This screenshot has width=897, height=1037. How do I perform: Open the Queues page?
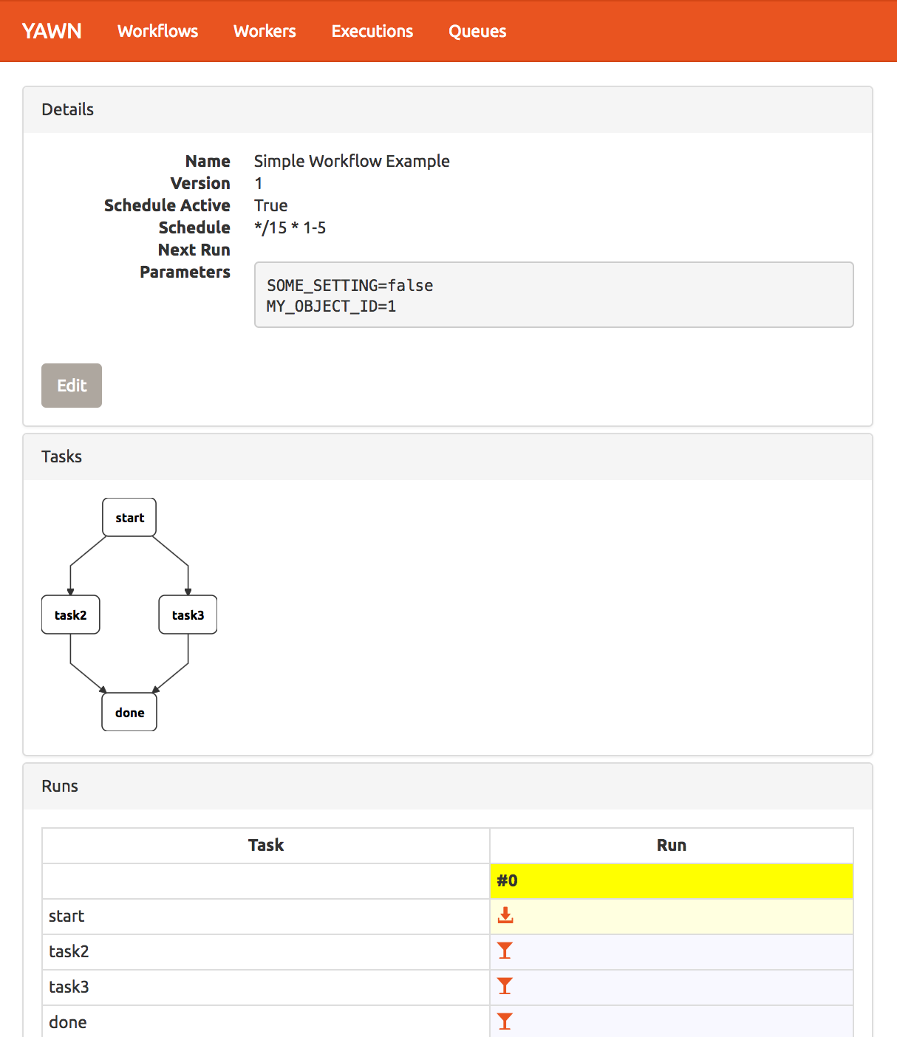477,31
